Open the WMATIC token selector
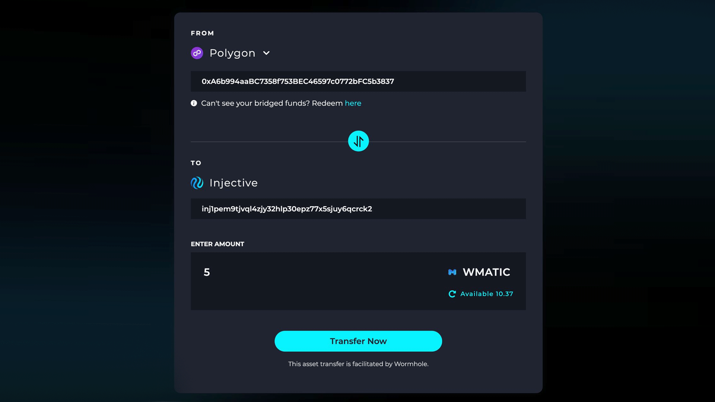 479,272
